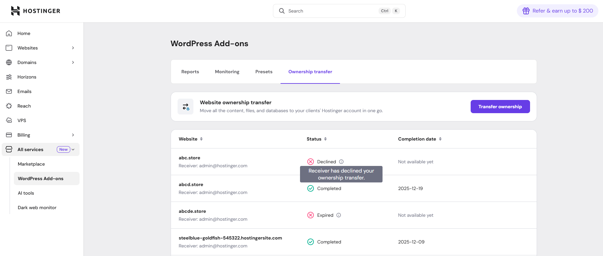Switch to the Monitoring tab

[227, 72]
